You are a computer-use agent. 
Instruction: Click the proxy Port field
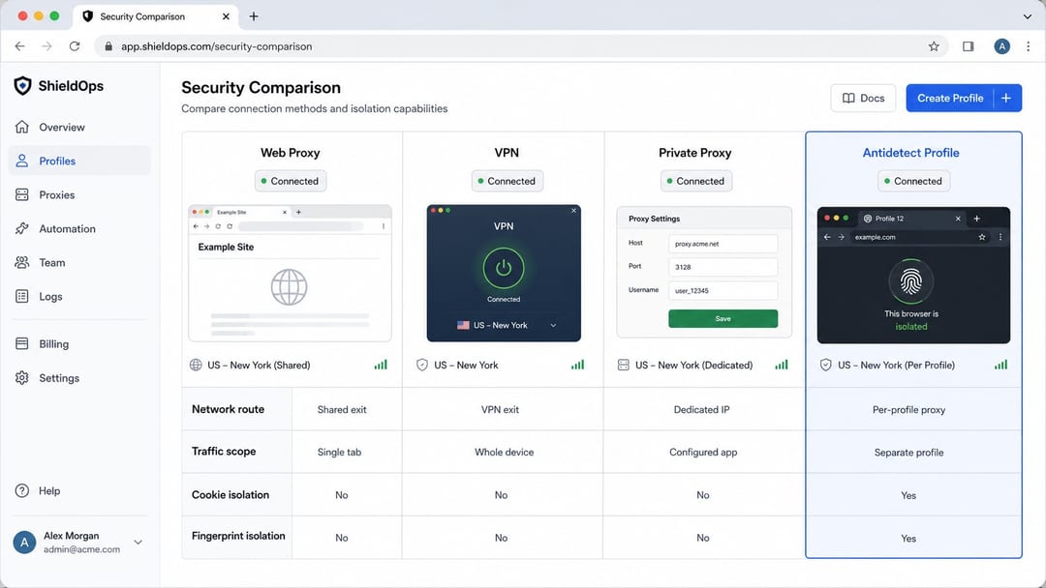click(723, 267)
